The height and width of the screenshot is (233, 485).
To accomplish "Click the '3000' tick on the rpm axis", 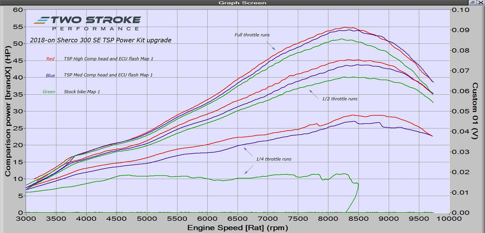I will click(x=26, y=219).
